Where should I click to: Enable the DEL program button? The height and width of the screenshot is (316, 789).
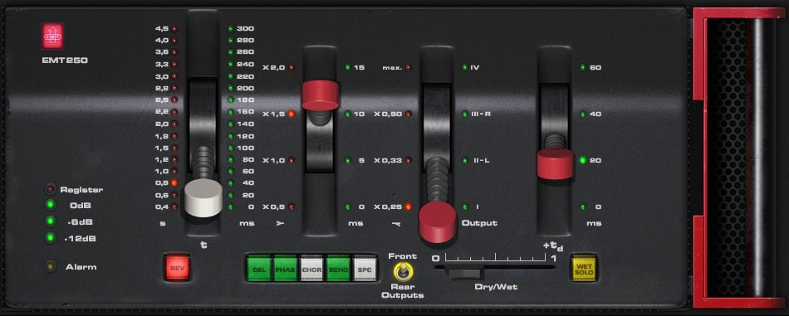tap(259, 268)
